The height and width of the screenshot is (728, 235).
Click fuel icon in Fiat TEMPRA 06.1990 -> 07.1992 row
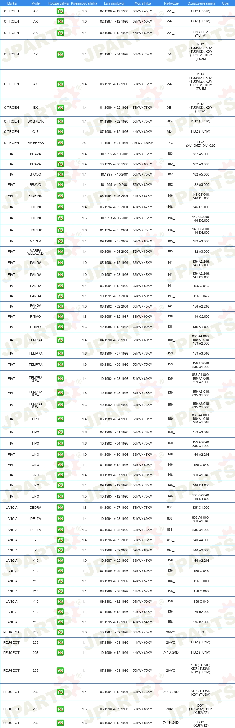(60, 353)
